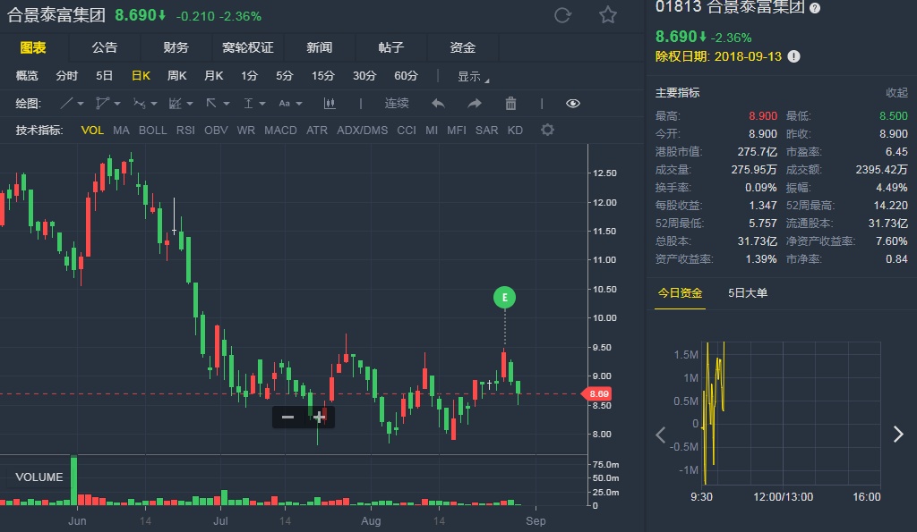
Task: Open Fibonacci tool dropdown arrow
Action: coord(190,104)
